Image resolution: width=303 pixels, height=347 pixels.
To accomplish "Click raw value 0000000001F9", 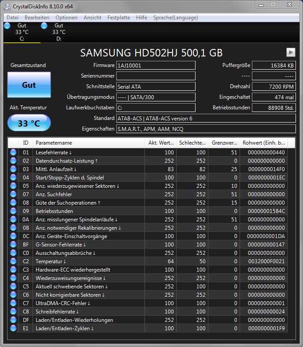I will 266,328.
